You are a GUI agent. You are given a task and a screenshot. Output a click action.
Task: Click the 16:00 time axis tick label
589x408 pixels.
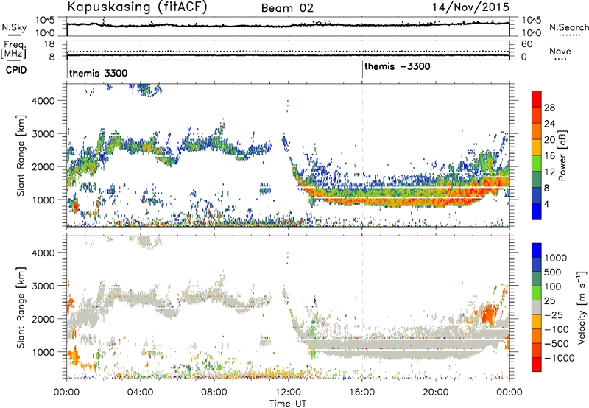362,393
